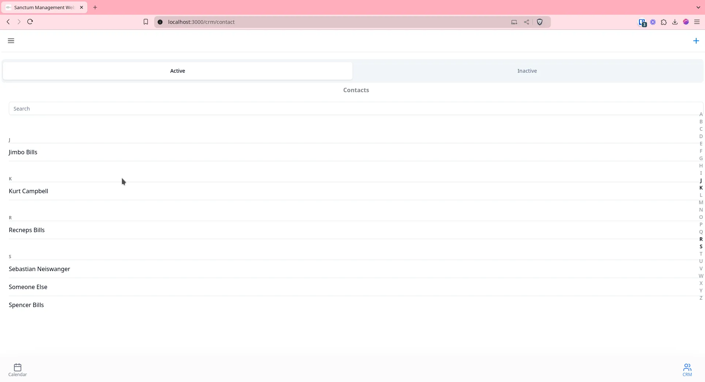The height and width of the screenshot is (382, 705).
Task: Click the contacts Search field
Action: coord(355,109)
